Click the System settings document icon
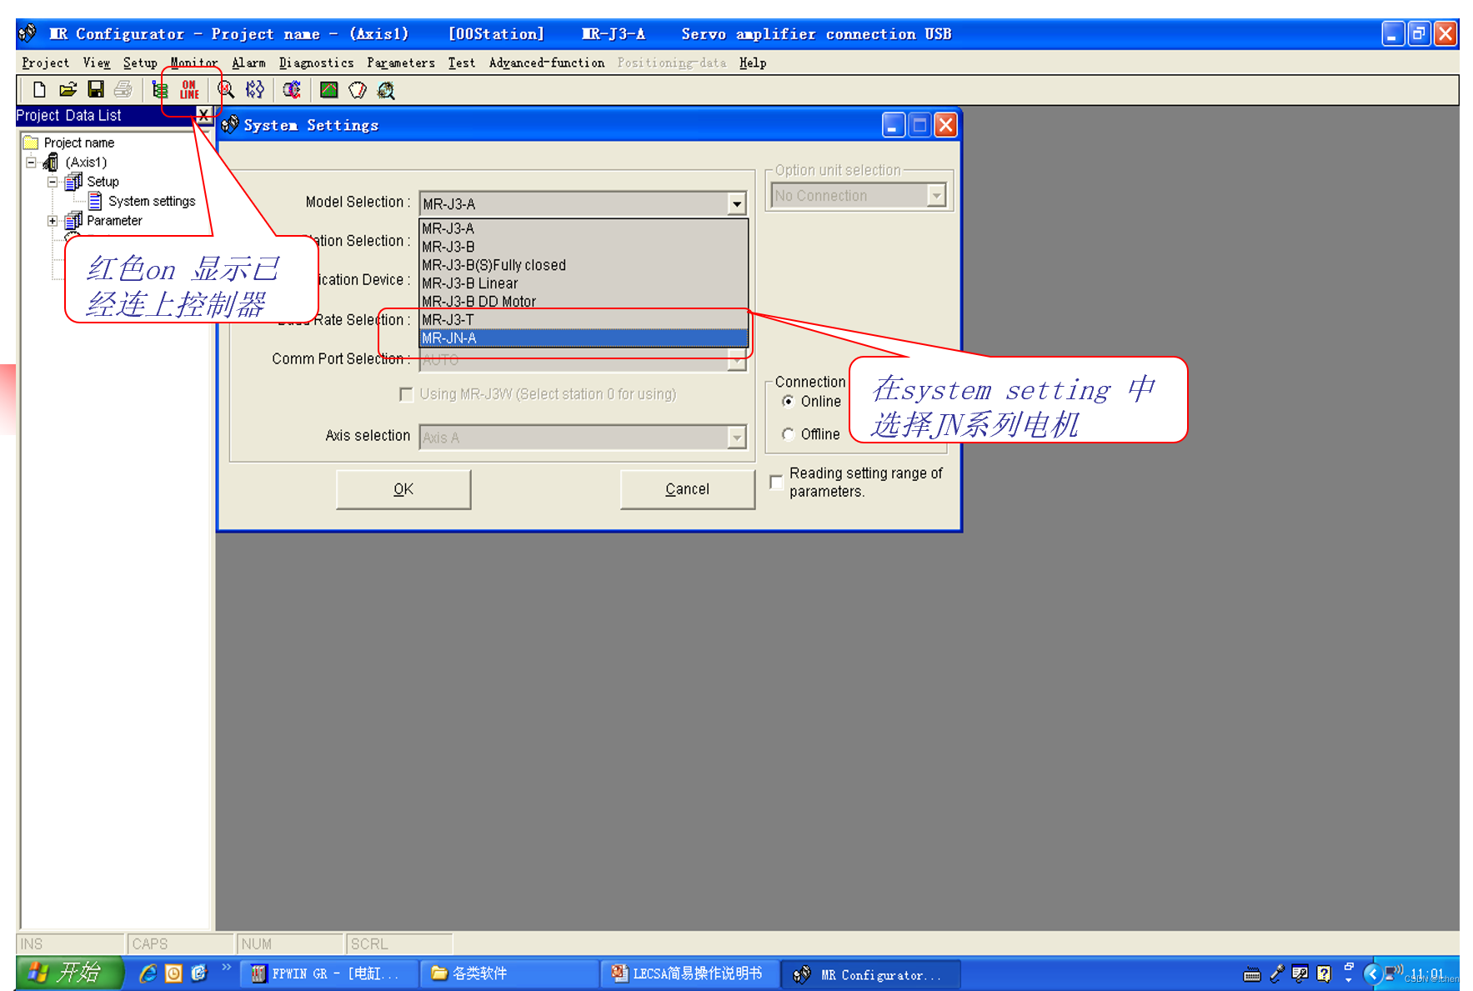1473x991 pixels. click(x=95, y=201)
